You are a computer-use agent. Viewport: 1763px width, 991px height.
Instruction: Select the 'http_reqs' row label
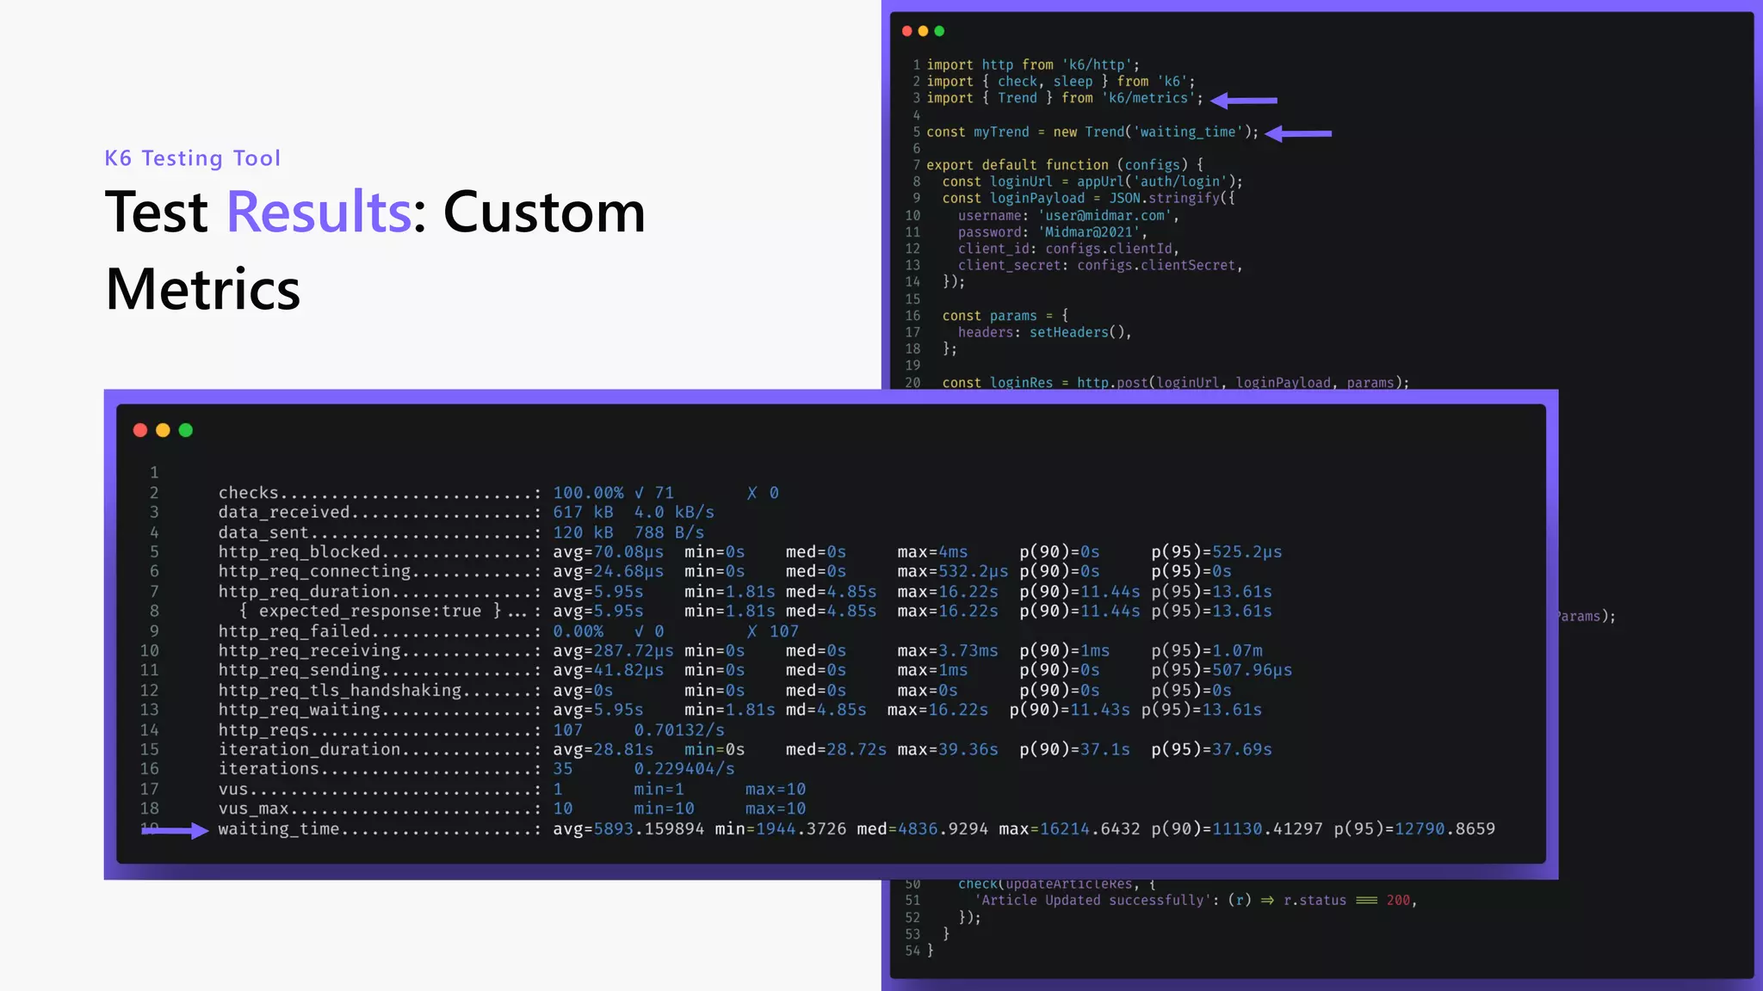click(263, 730)
